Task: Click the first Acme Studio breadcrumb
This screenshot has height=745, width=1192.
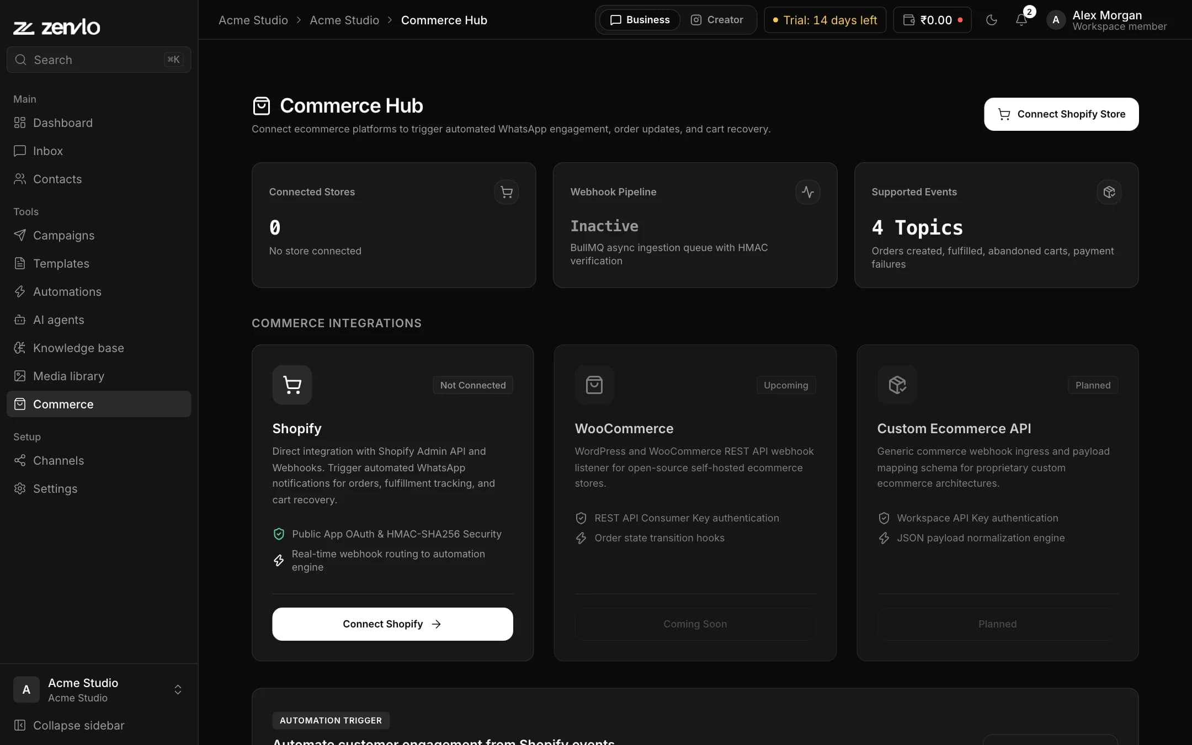Action: point(253,20)
